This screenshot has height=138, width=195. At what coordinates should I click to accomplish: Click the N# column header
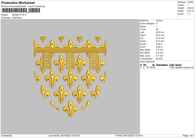(x=145, y=65)
